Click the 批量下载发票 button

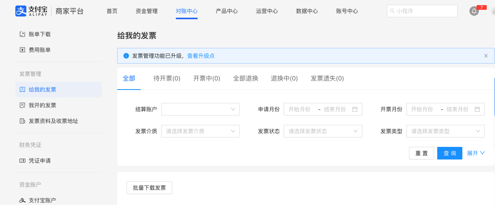click(149, 188)
